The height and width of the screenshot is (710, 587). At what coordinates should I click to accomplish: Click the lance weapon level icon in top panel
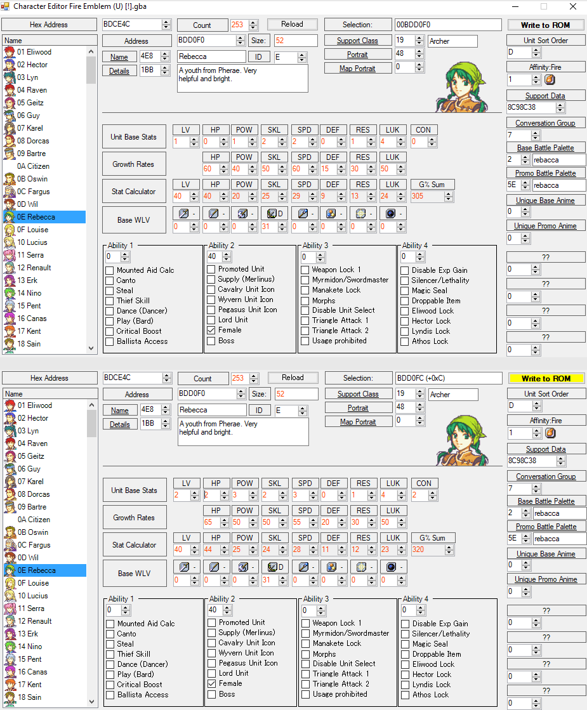coord(213,213)
